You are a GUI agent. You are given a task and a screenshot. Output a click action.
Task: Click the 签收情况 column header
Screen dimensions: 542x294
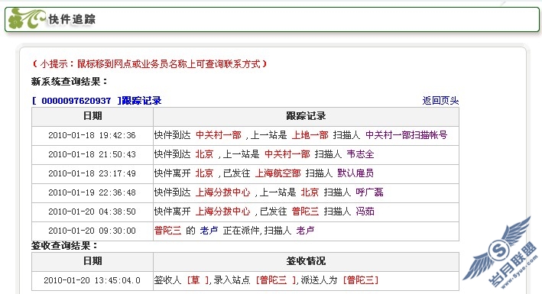(306, 261)
